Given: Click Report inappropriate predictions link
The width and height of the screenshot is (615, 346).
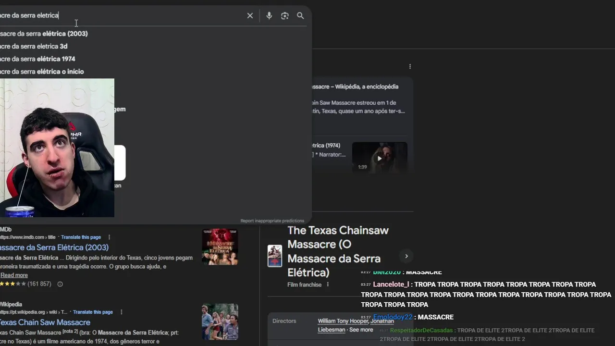Looking at the screenshot, I should 272,221.
